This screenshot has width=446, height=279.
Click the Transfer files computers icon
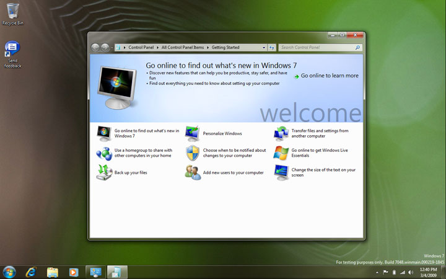[281, 133]
